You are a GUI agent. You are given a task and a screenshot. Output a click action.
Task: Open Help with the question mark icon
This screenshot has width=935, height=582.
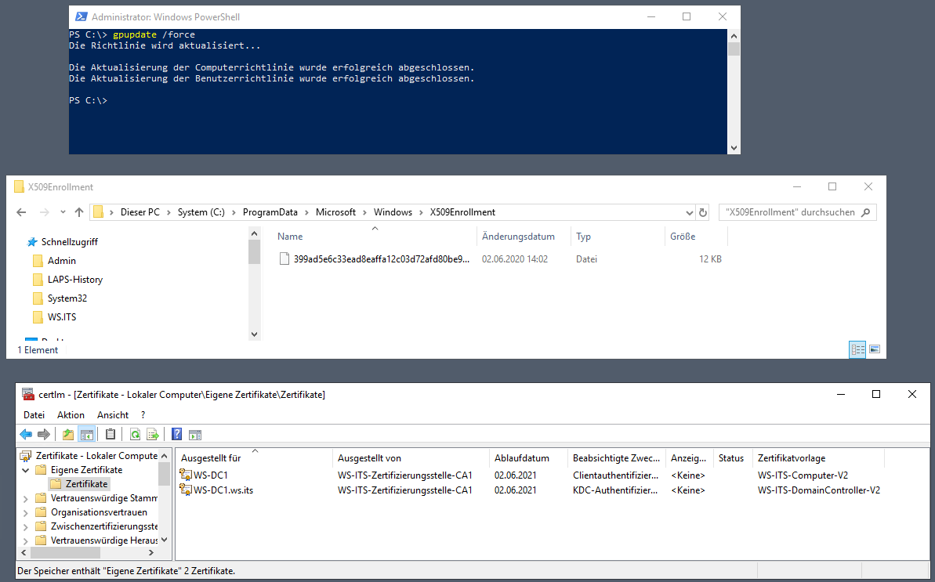176,434
